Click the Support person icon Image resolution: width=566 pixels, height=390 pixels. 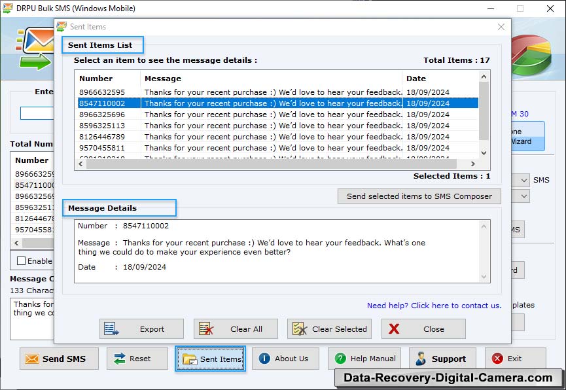click(x=421, y=359)
